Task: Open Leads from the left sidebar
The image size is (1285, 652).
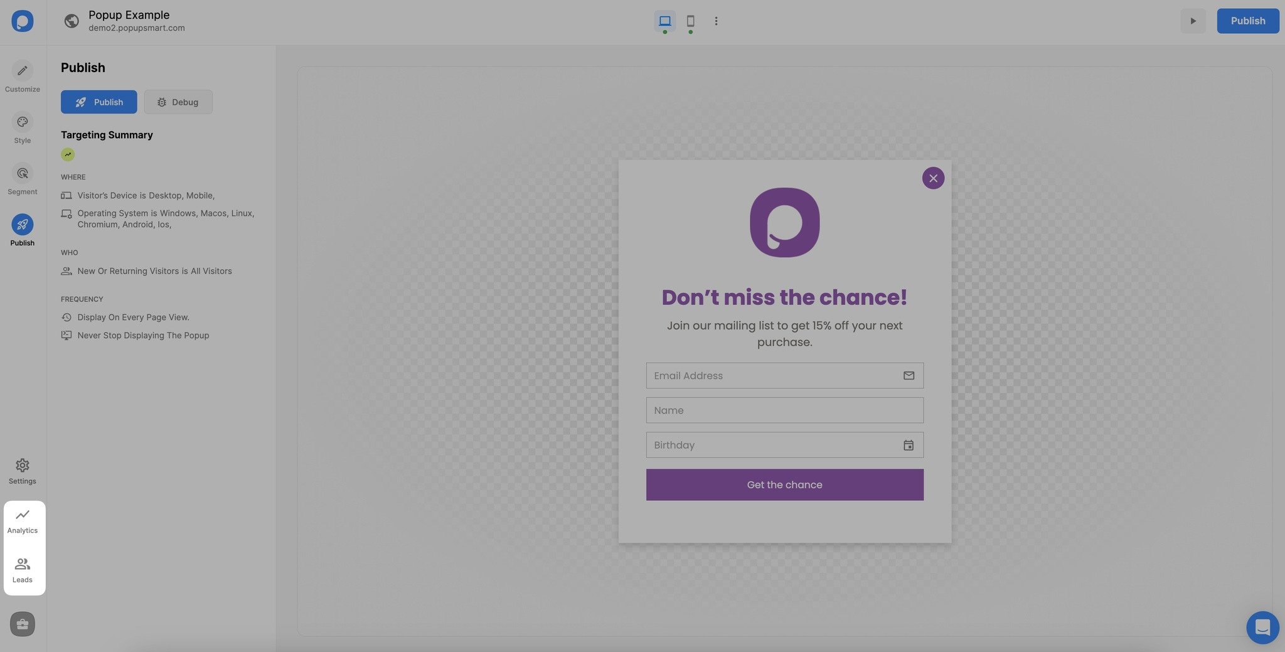Action: 23,570
